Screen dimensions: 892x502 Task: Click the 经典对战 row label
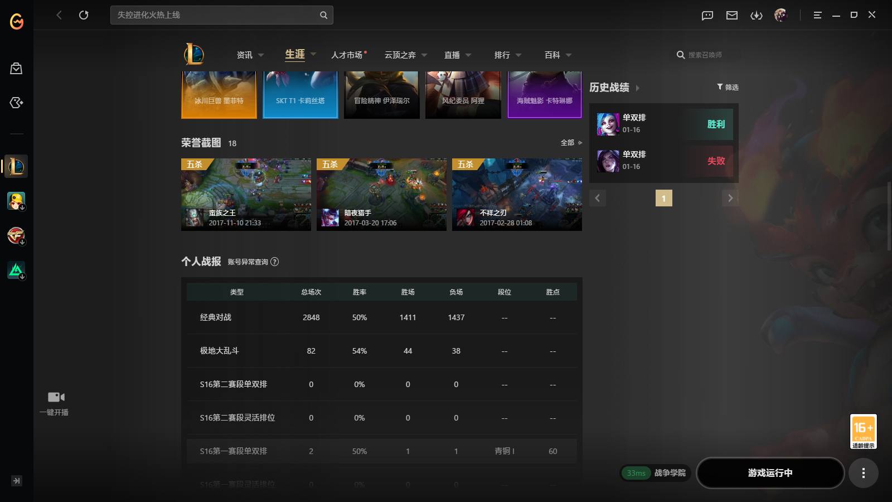[x=216, y=317]
